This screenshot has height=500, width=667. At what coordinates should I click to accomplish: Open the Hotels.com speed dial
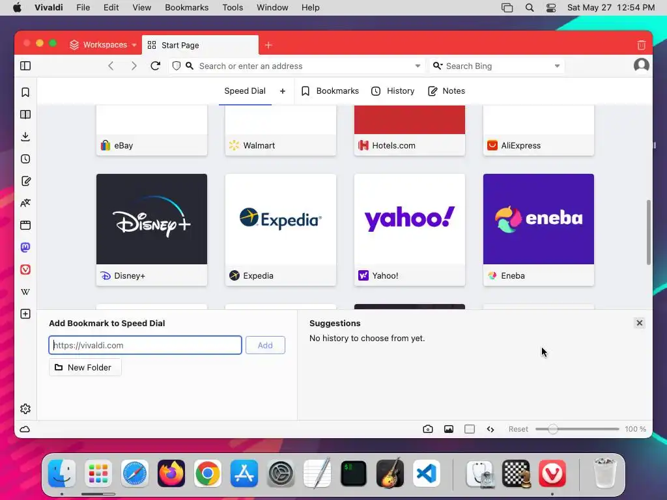pos(410,130)
